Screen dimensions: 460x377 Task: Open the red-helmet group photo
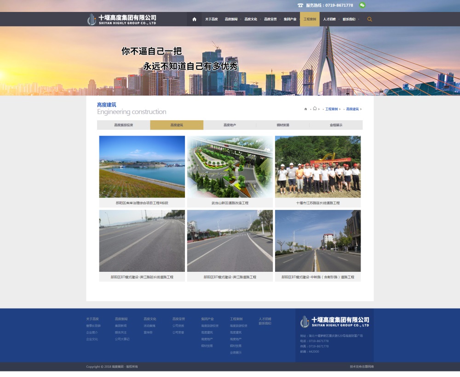tap(318, 167)
